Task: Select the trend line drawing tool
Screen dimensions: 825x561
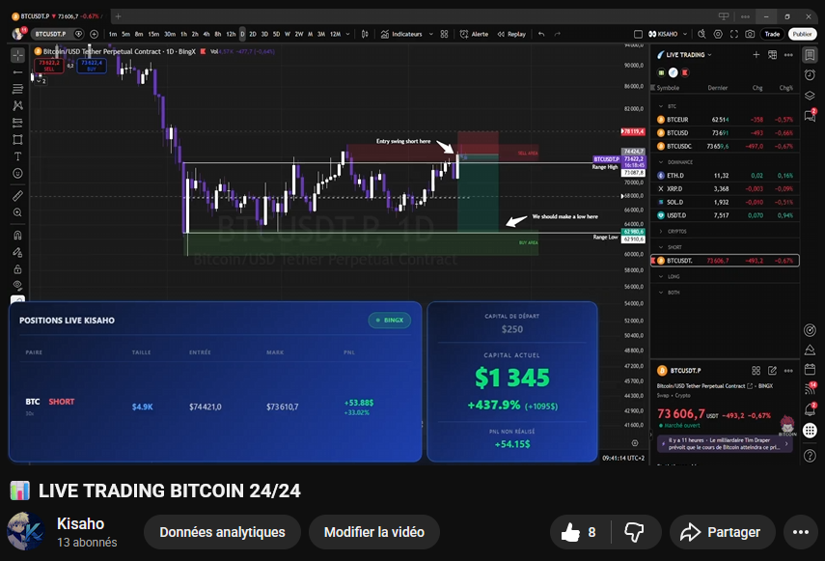Action: [x=18, y=72]
